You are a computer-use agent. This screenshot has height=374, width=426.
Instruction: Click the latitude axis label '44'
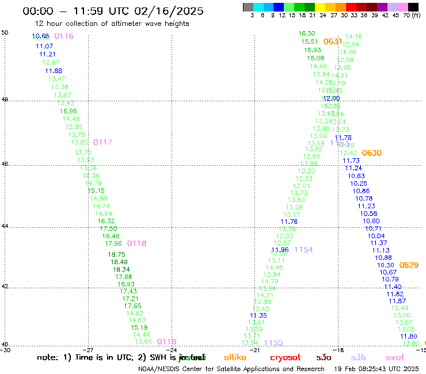point(5,226)
